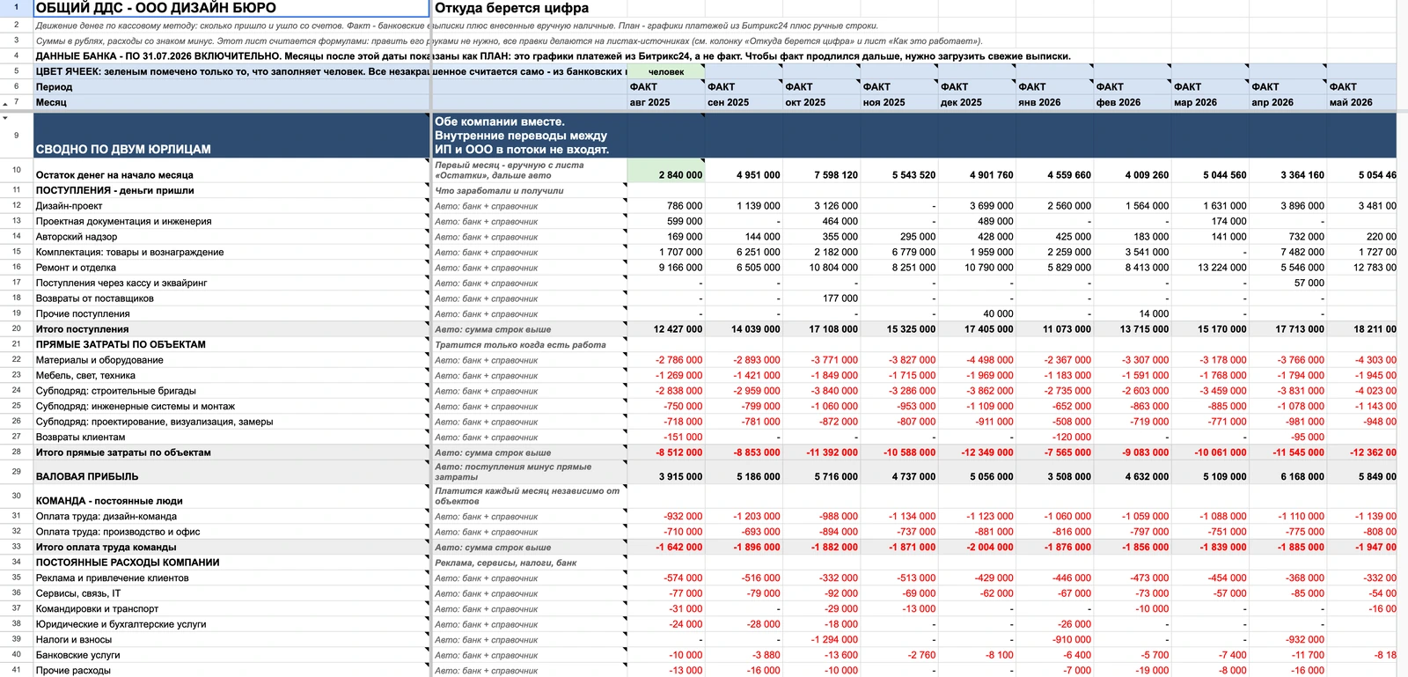The width and height of the screenshot is (1408, 677).
Task: Select gross profit value 5 716 000 for окт 2025
Action: [821, 472]
